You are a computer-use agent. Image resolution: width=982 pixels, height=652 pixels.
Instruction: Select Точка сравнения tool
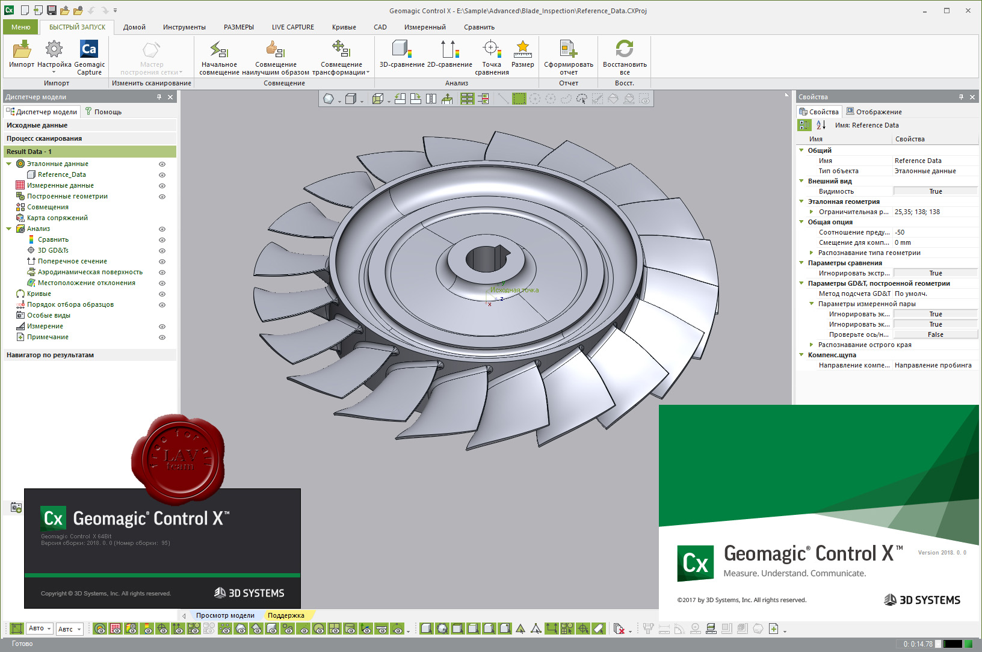click(492, 57)
